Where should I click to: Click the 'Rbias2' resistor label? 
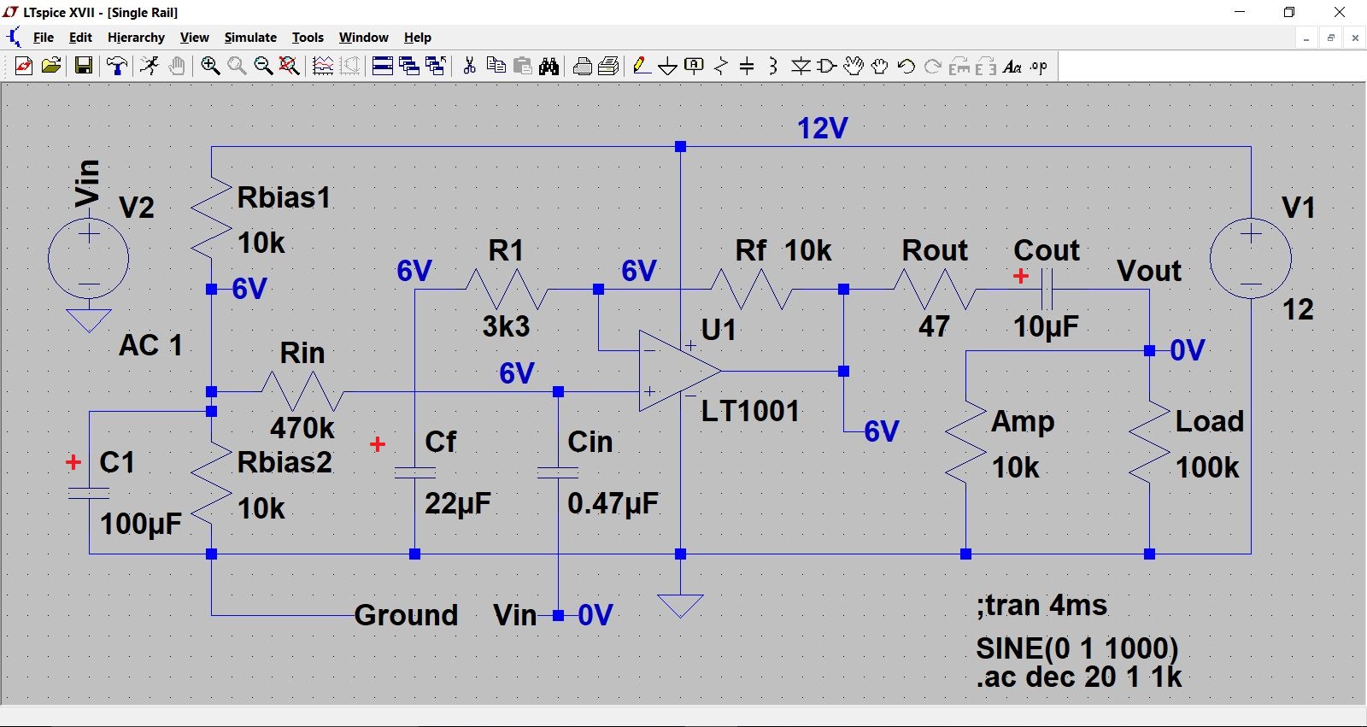(285, 462)
